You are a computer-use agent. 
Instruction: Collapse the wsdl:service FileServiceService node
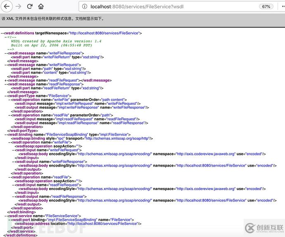[x=5, y=216]
